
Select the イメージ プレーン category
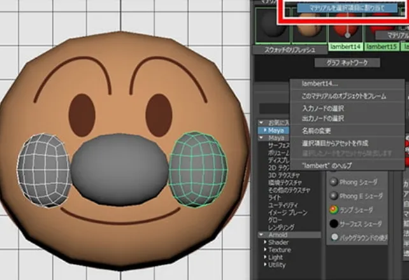(x=288, y=213)
